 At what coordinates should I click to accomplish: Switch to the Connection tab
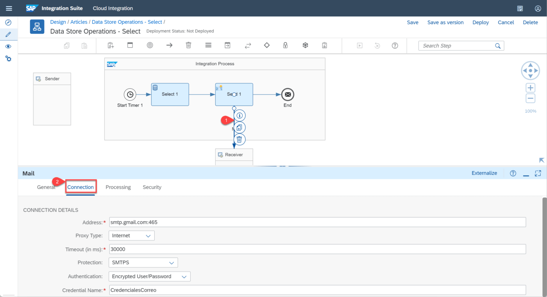tap(80, 187)
